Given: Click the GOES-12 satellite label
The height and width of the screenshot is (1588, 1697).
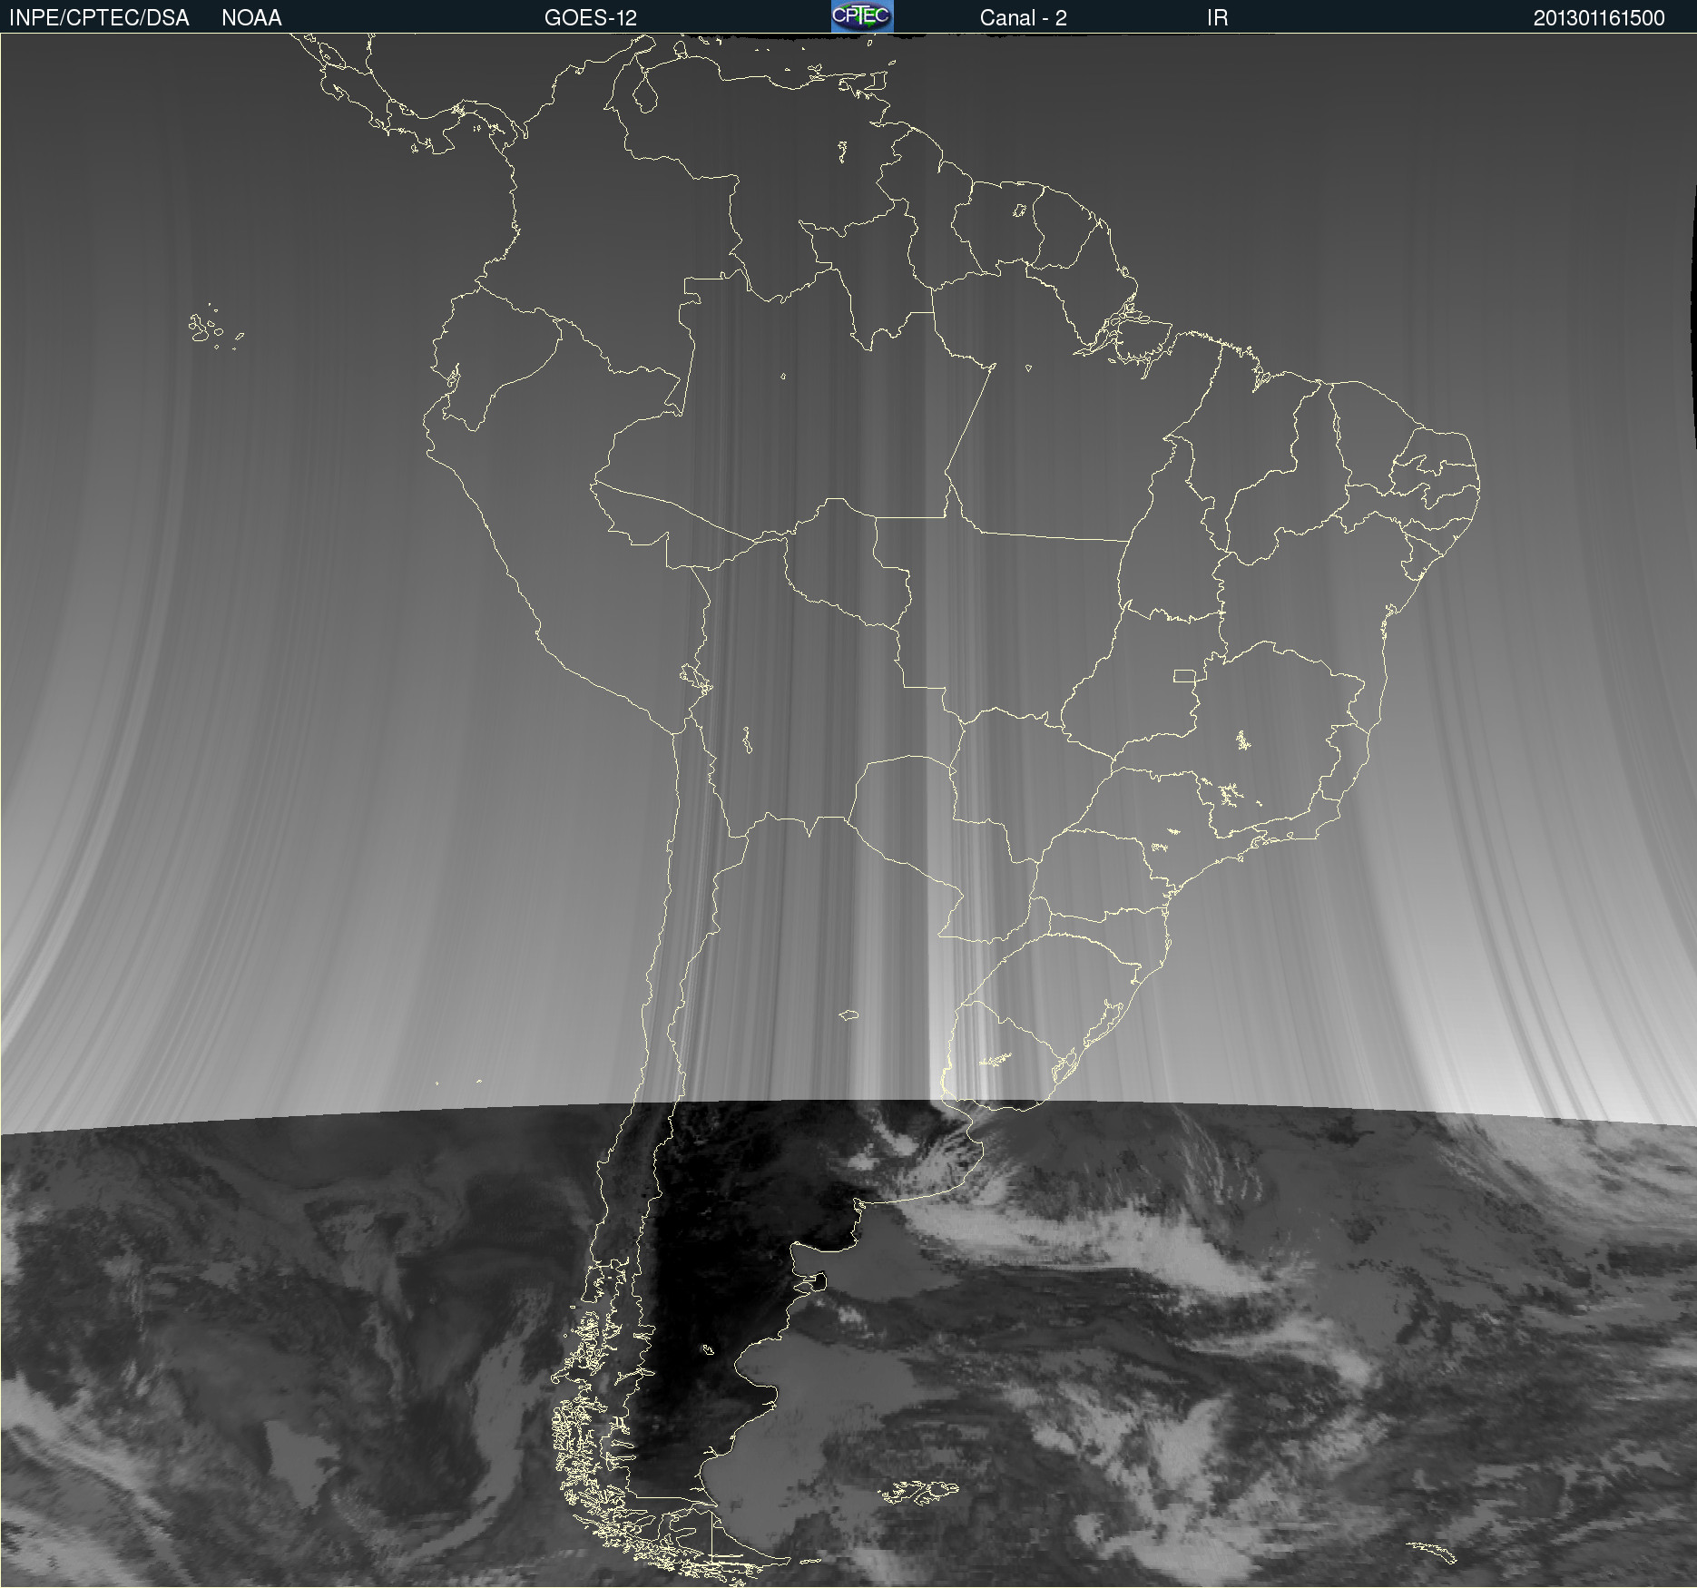Looking at the screenshot, I should [x=591, y=18].
